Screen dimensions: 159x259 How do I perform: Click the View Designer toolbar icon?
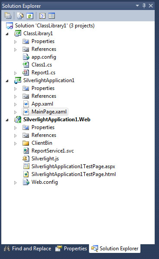point(51,16)
